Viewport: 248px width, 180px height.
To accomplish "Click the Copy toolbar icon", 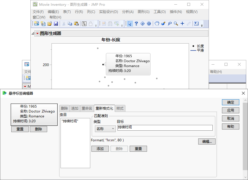I will [70, 24].
